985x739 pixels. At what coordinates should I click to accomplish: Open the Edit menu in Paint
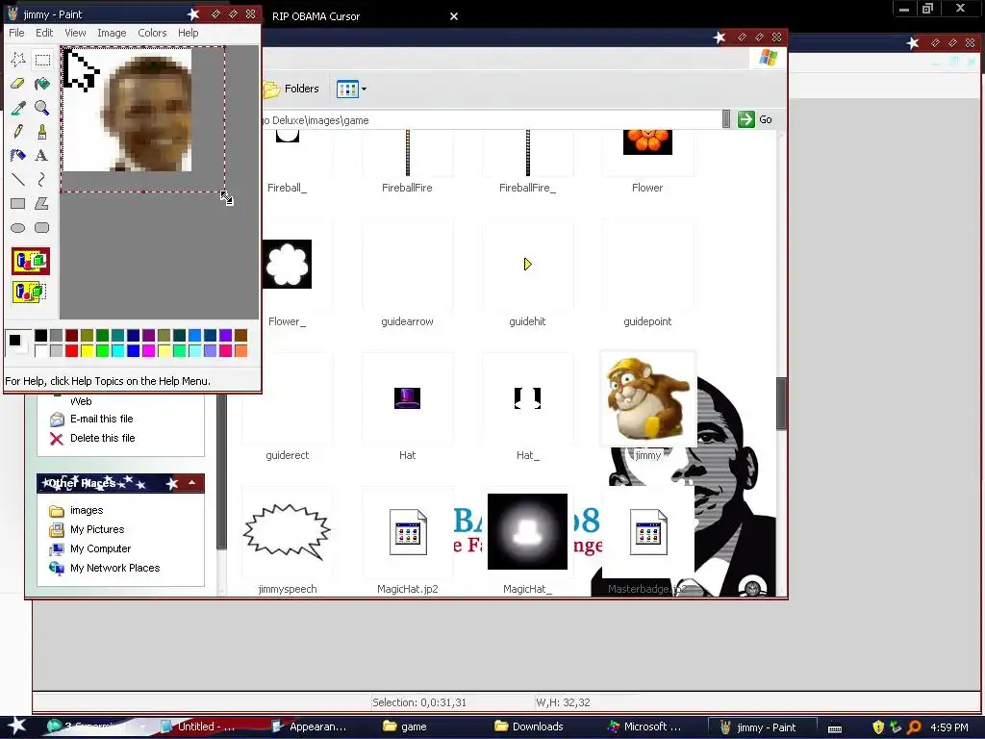pos(44,33)
